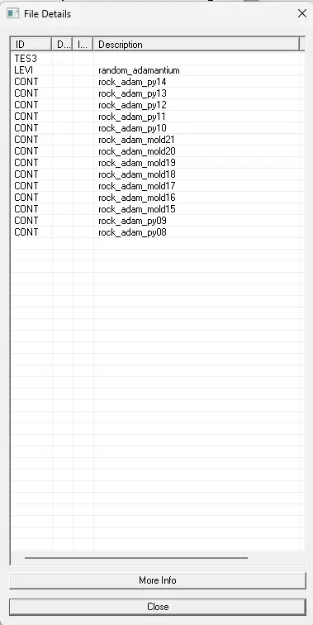Screen dimensions: 313x625
Task: Click the Close button at bottom
Action: point(158,607)
